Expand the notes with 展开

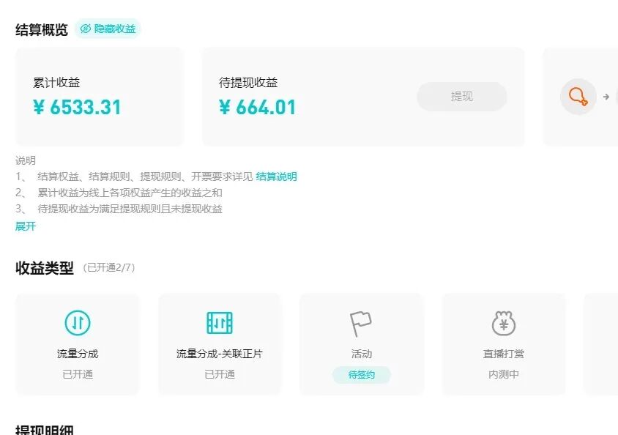coord(26,226)
